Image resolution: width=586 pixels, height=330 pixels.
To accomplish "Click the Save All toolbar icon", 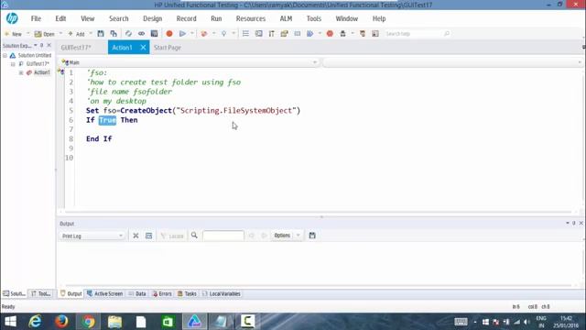I will 114,34.
